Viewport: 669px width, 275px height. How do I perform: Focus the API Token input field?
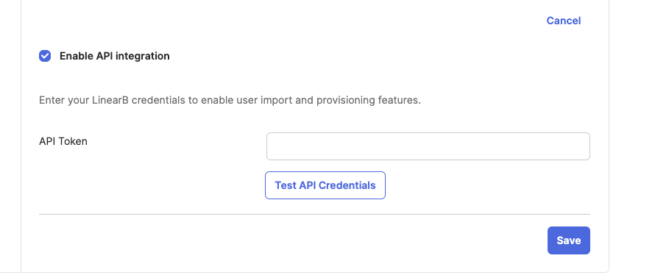click(428, 146)
